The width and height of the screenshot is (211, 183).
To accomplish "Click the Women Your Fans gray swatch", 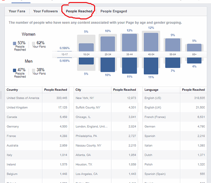I will tap(33, 43).
